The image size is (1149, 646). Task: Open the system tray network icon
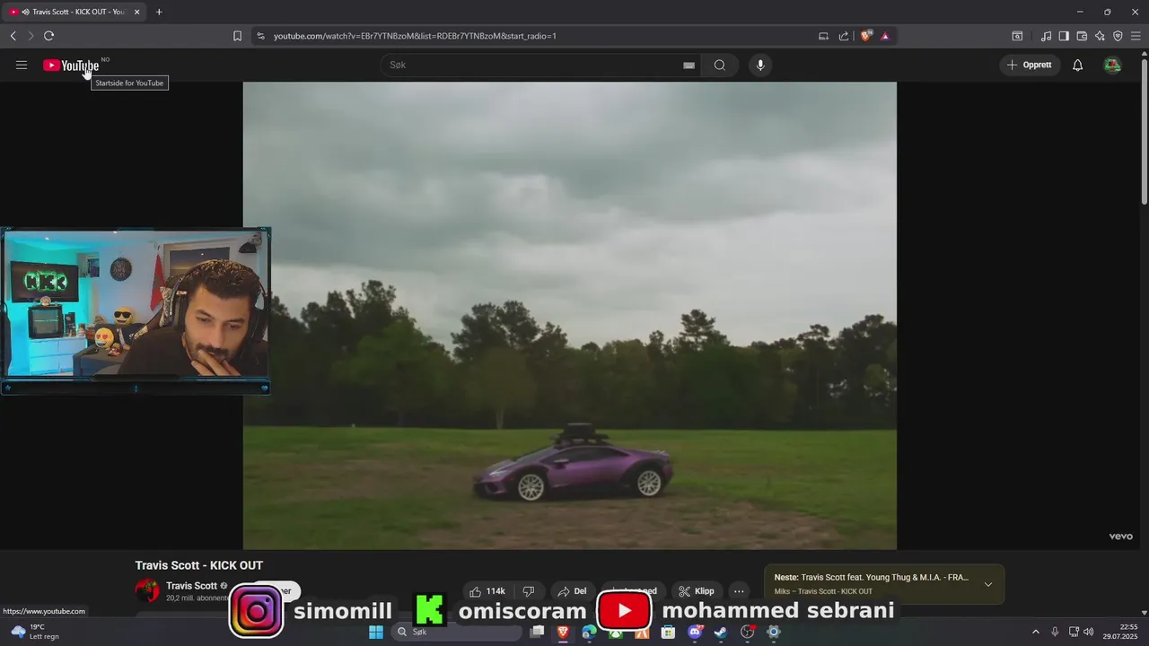click(1074, 632)
